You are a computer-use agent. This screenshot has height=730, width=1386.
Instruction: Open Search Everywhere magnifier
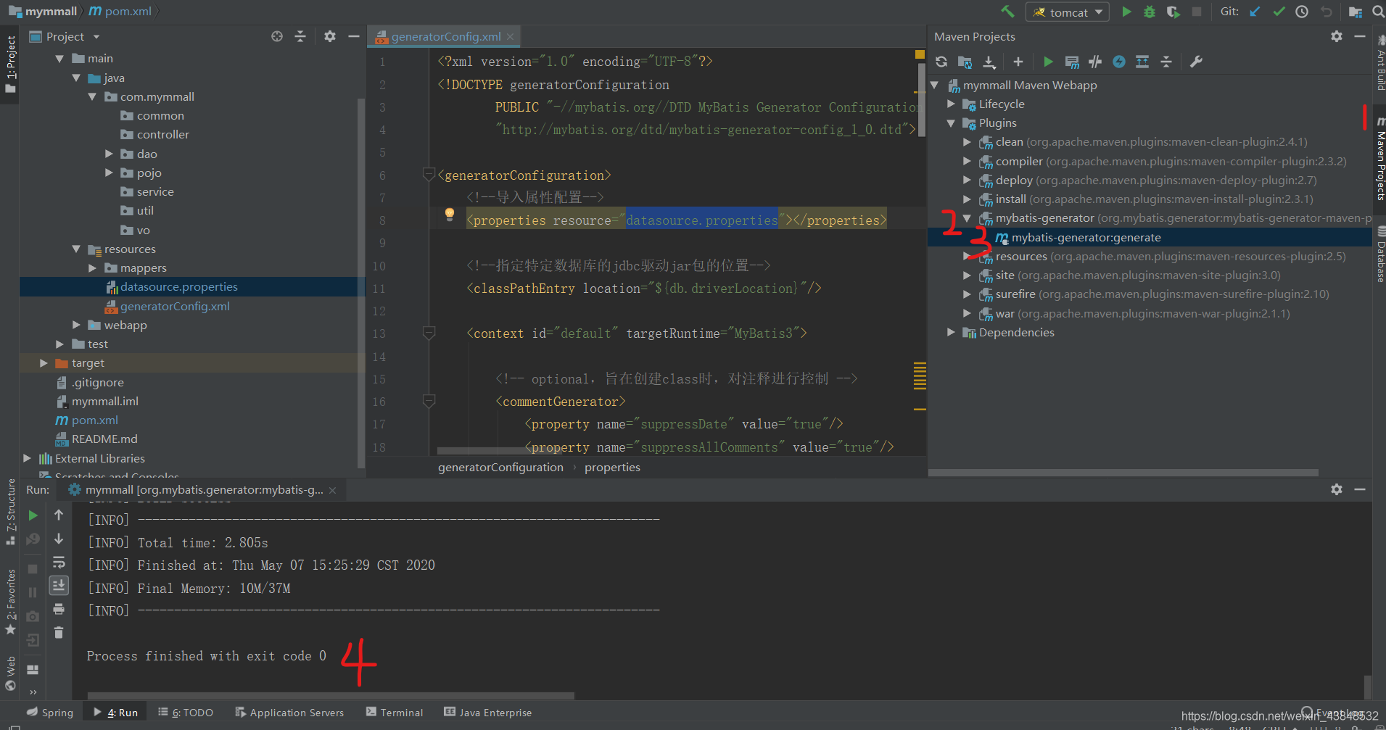pyautogui.click(x=1378, y=12)
